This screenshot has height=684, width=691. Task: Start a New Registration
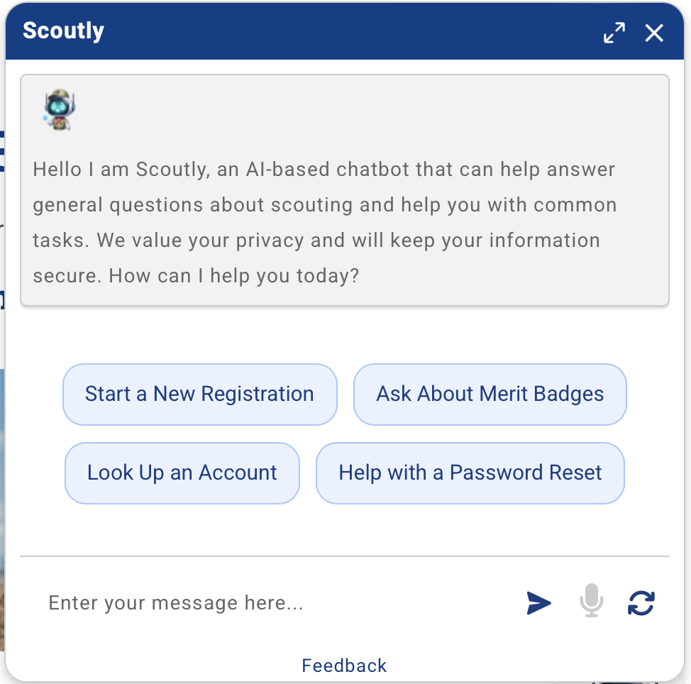pos(199,395)
